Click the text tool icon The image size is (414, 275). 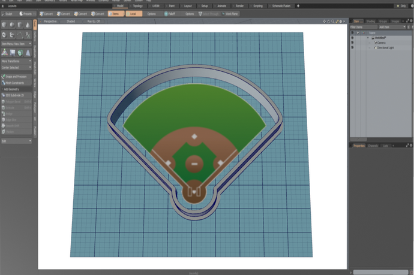[28, 34]
